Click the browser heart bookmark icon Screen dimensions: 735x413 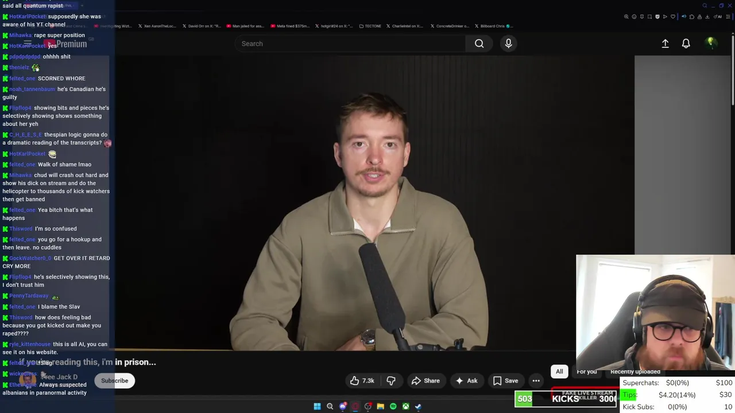point(673,17)
